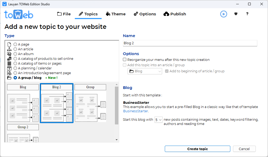
Task: Select catalog of items or pages
Action: pyautogui.click(x=15, y=64)
